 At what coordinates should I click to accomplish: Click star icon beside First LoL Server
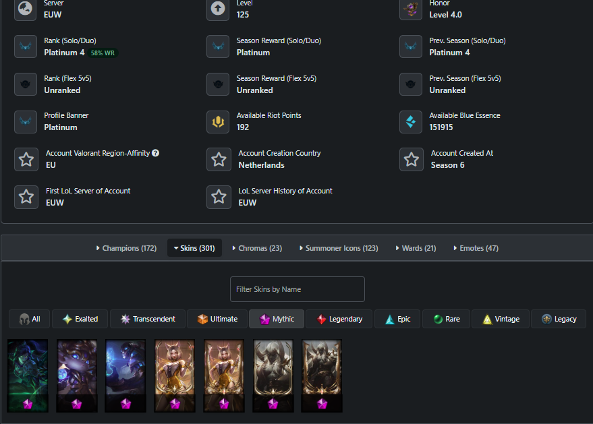tap(26, 197)
